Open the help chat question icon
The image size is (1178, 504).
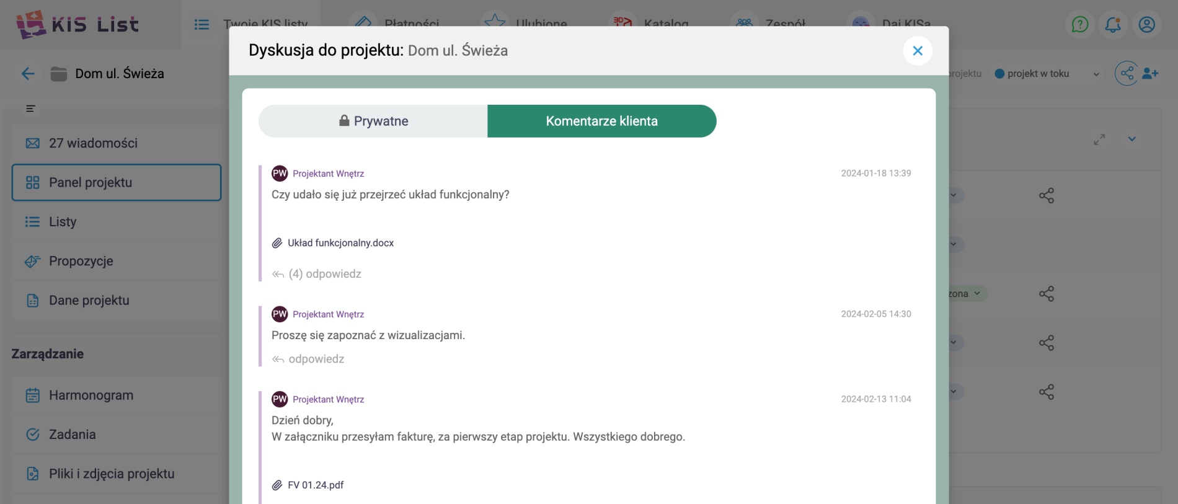(x=1080, y=25)
